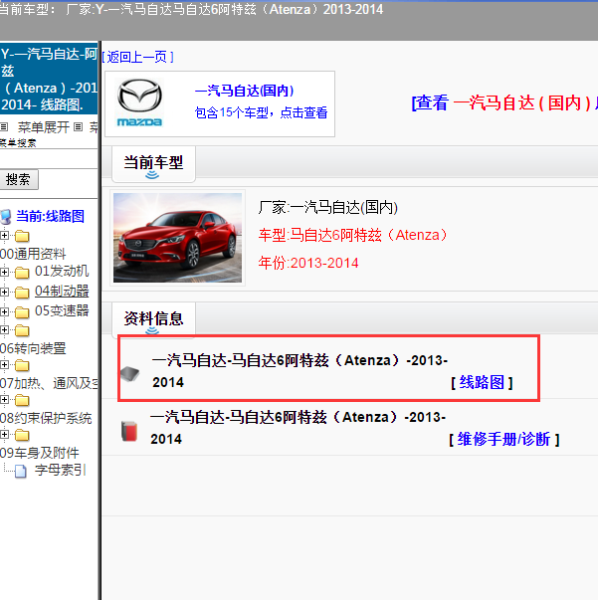Select 01发动机 in the tree
598x600 pixels.
click(x=62, y=271)
